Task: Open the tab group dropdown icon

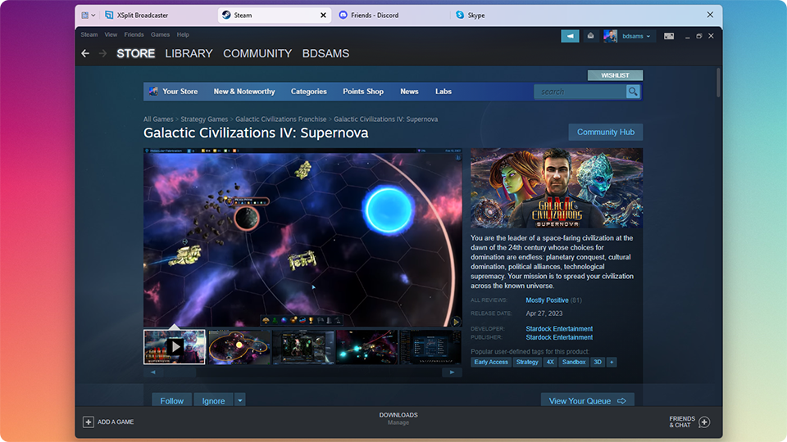Action: click(x=89, y=15)
